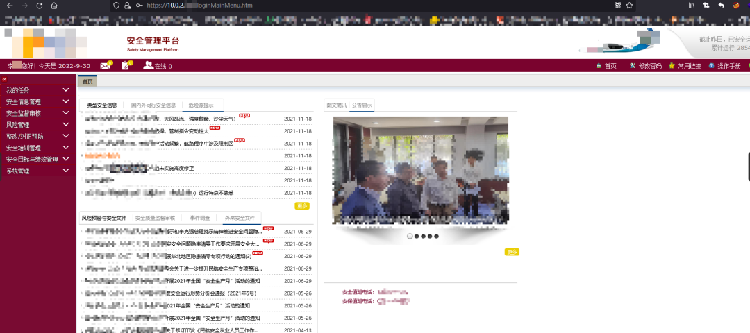
Task: Click the saved-password key icon in address bar
Action: [x=139, y=6]
